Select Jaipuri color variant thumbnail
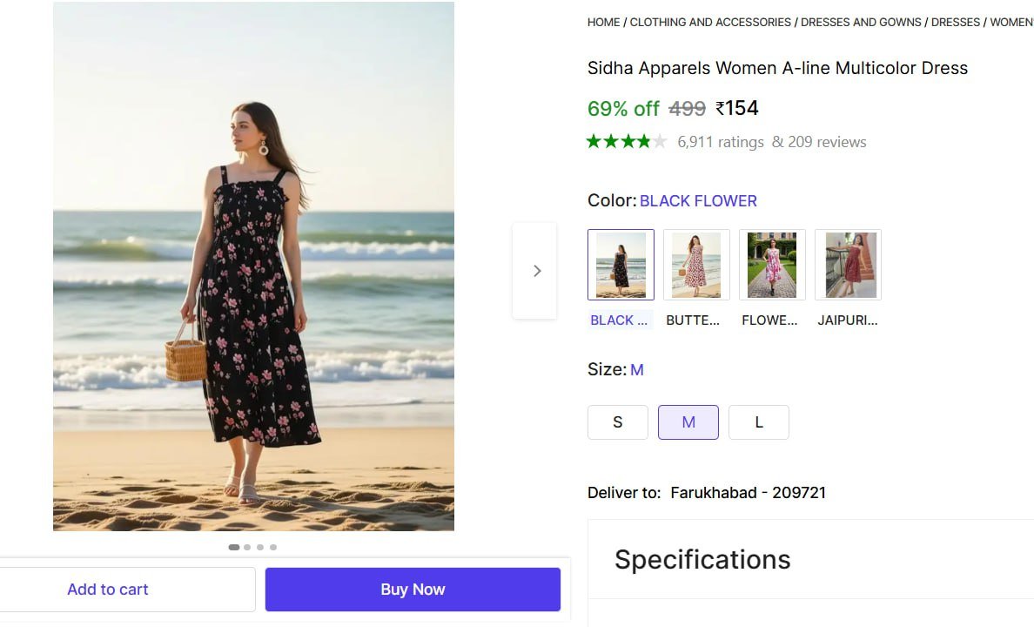 point(848,265)
